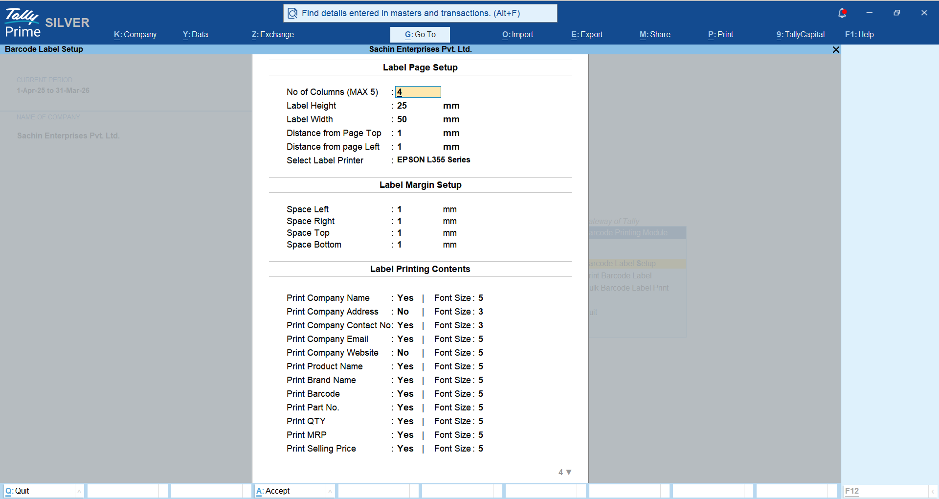Click the Tally Prime logo
The width and height of the screenshot is (939, 499).
[x=22, y=23]
